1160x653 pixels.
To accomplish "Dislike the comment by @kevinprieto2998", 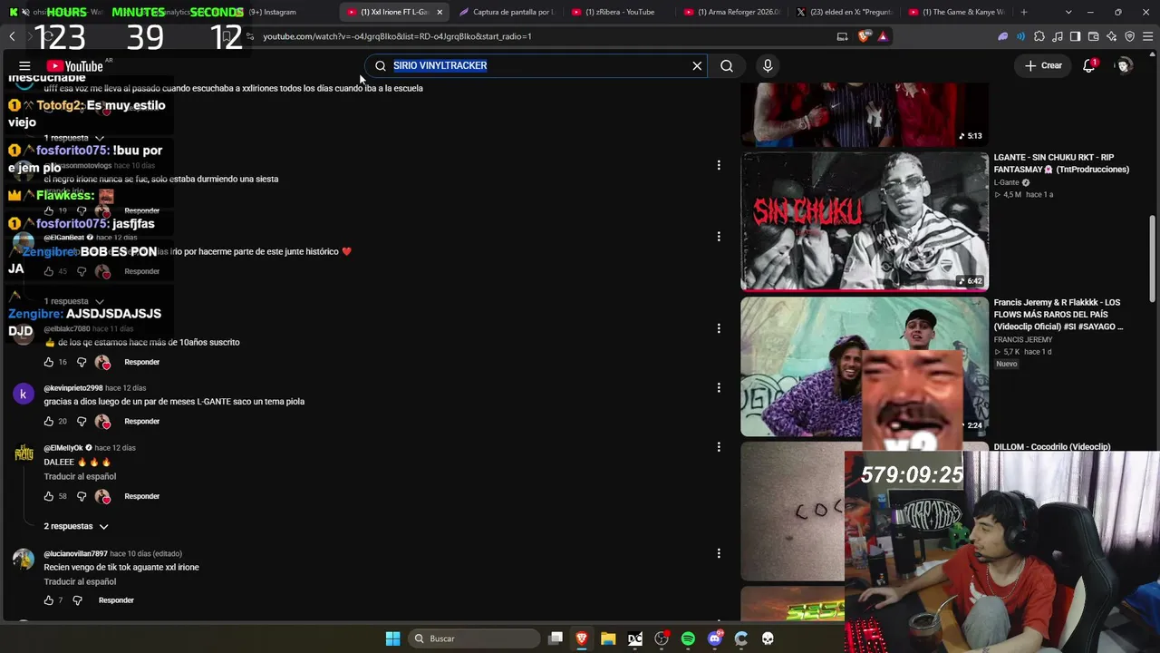I will [82, 422].
